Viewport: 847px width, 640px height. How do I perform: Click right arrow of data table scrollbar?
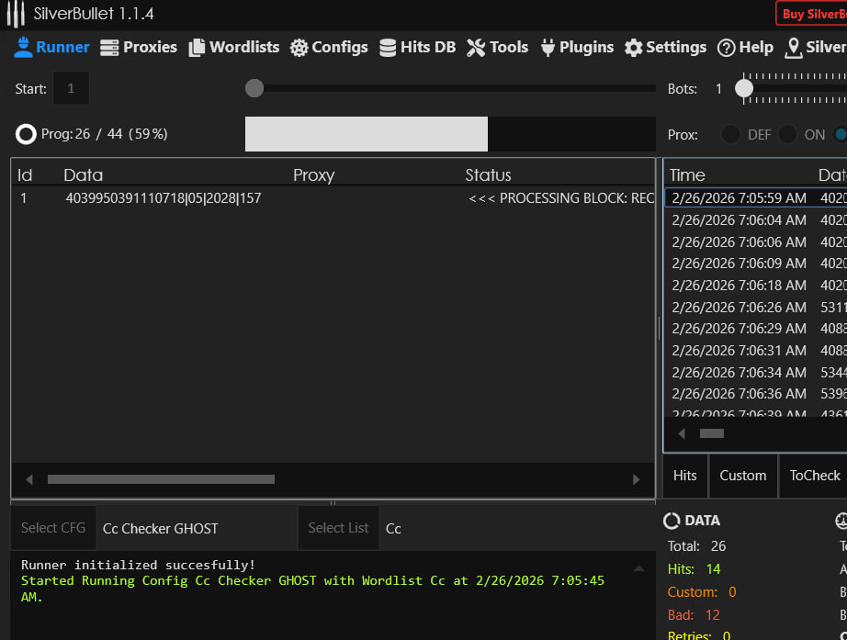pyautogui.click(x=636, y=479)
